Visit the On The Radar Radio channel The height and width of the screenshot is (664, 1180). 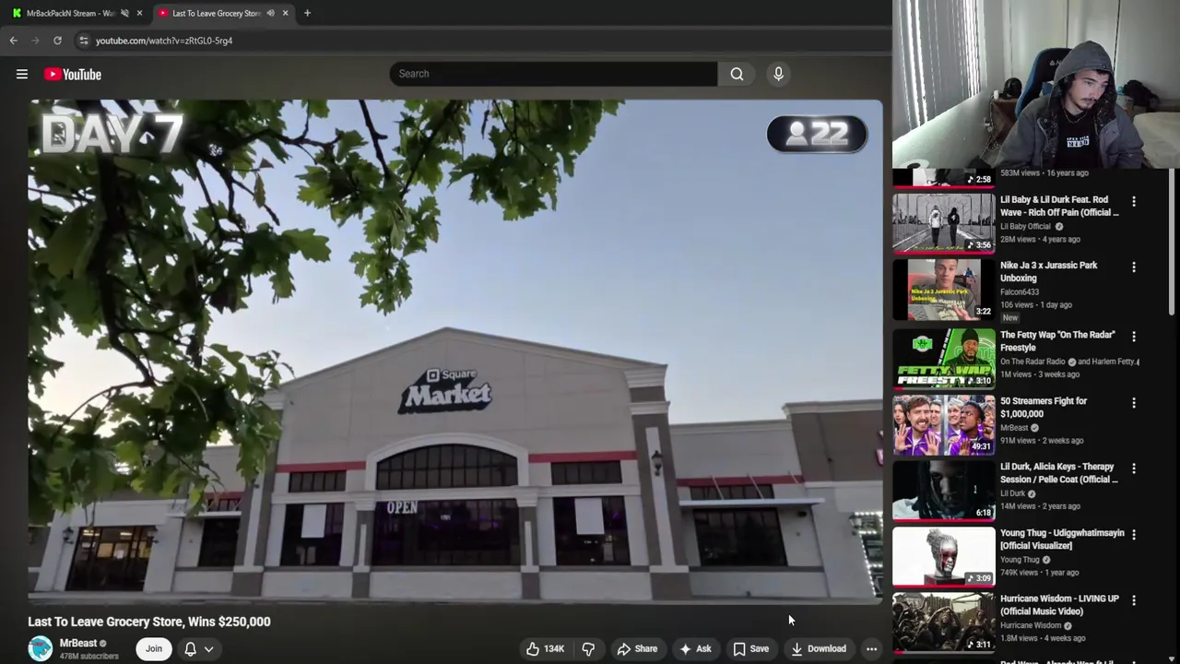(1032, 362)
